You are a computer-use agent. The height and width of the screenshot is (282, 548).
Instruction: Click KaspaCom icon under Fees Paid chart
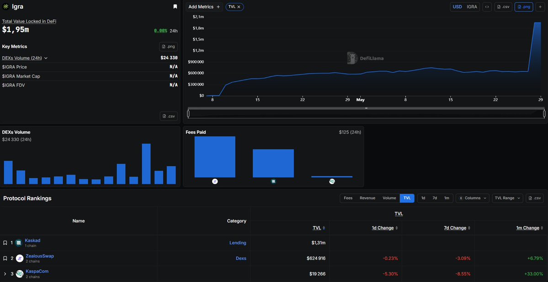[332, 181]
